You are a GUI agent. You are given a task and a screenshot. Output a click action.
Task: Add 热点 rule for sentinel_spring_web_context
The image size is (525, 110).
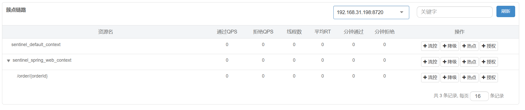[469, 62]
